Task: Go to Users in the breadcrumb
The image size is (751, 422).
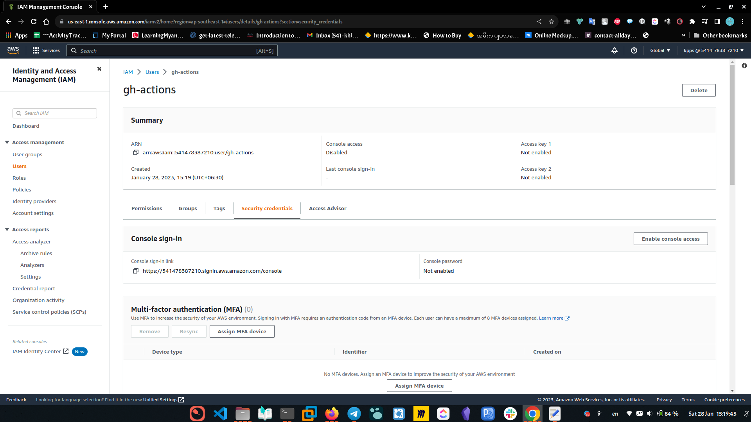Action: pos(152,72)
